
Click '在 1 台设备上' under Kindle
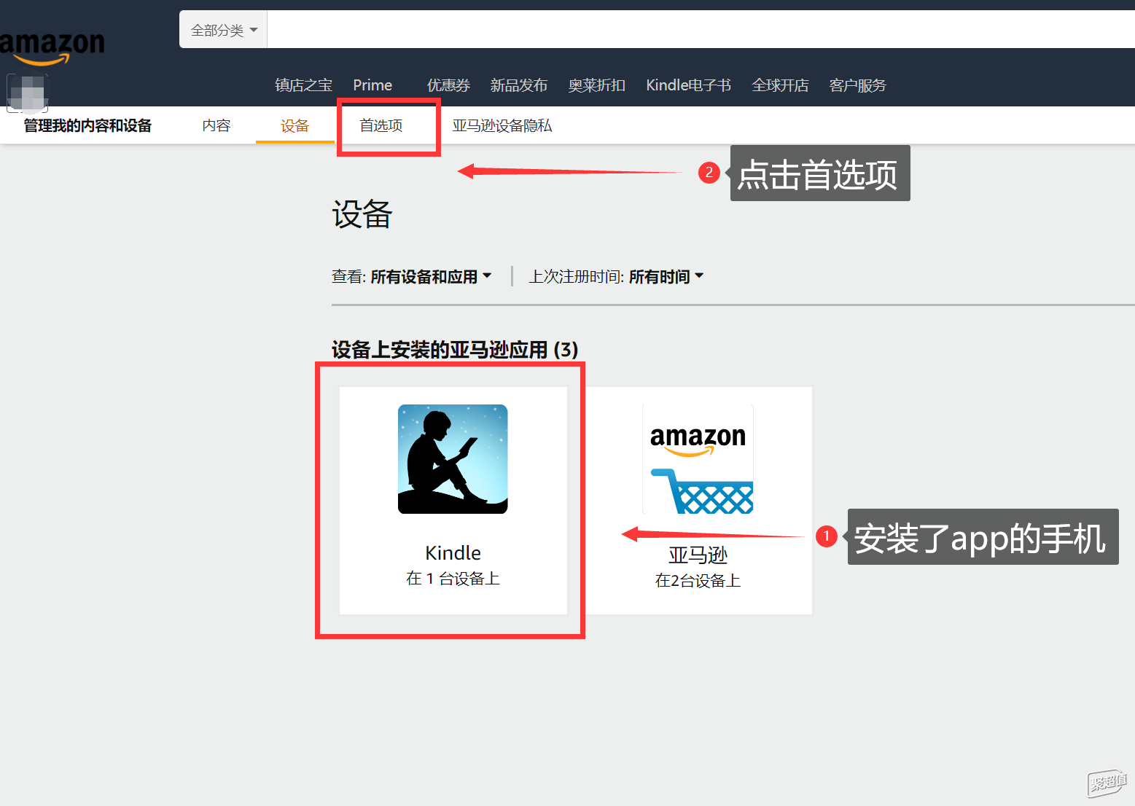(453, 579)
